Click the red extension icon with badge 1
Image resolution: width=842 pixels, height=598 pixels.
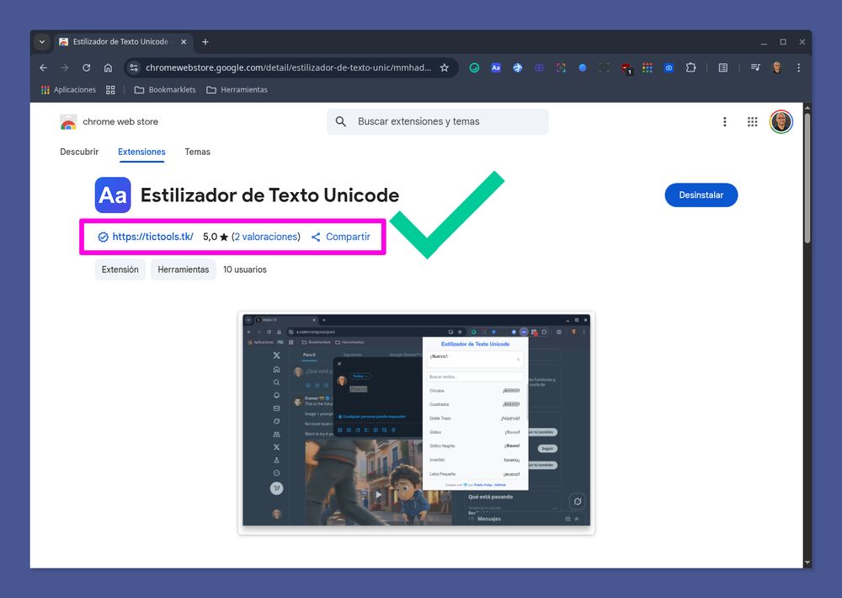coord(626,68)
